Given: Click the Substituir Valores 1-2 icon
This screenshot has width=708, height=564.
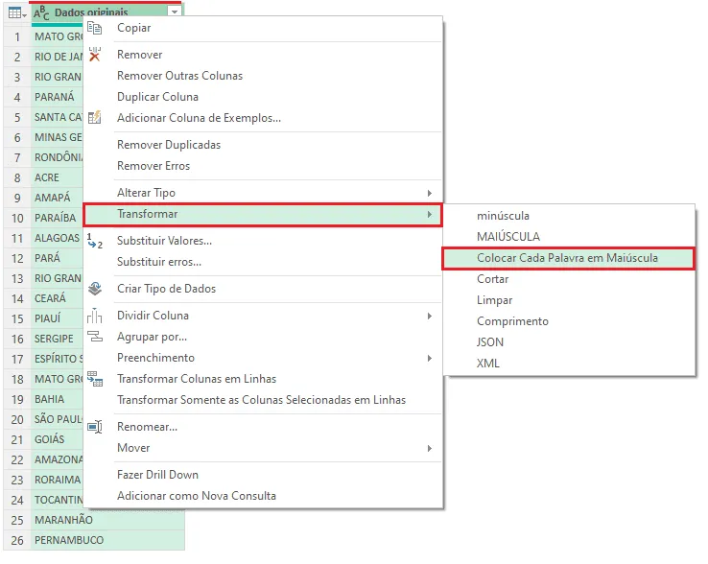Looking at the screenshot, I should click(x=94, y=241).
